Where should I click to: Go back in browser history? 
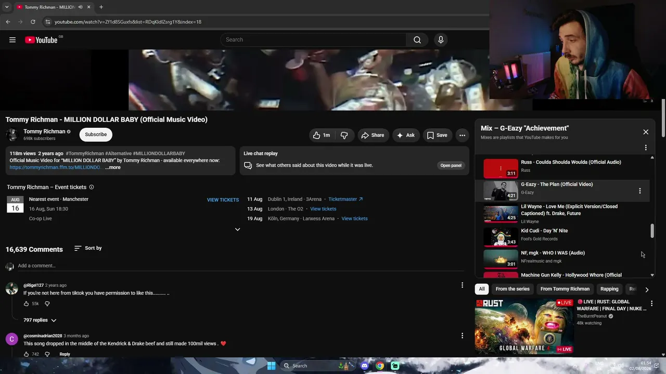8,22
